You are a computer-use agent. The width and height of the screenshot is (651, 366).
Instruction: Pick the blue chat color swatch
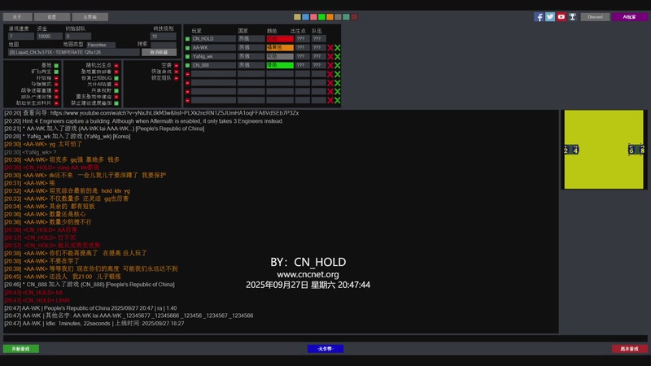306,17
